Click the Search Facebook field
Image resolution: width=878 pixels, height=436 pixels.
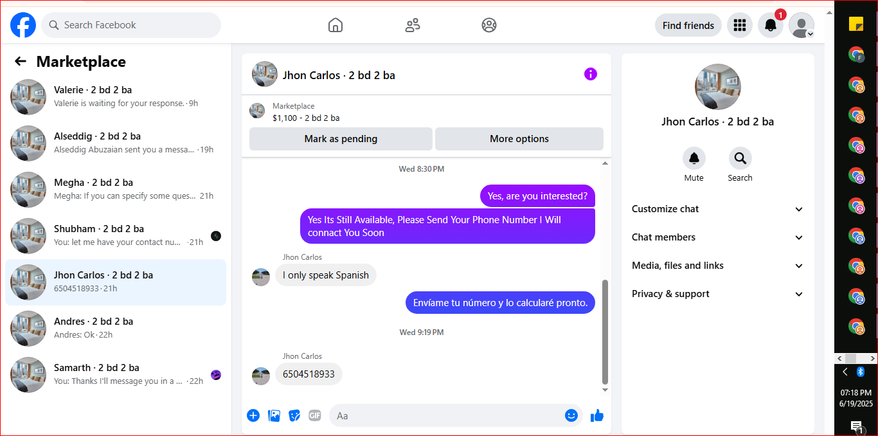tap(131, 25)
